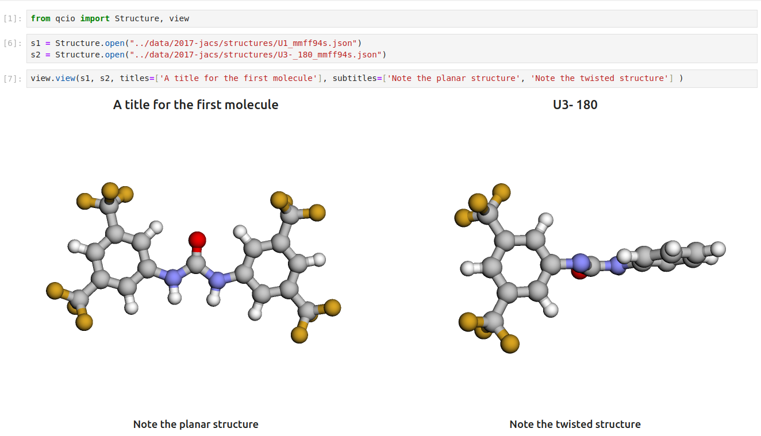Click the title 'A title for the first molecule'
The height and width of the screenshot is (436, 761).
point(195,105)
